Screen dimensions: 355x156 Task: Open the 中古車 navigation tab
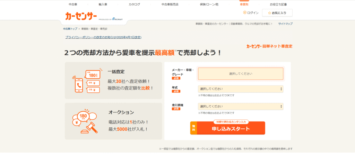(73, 4)
